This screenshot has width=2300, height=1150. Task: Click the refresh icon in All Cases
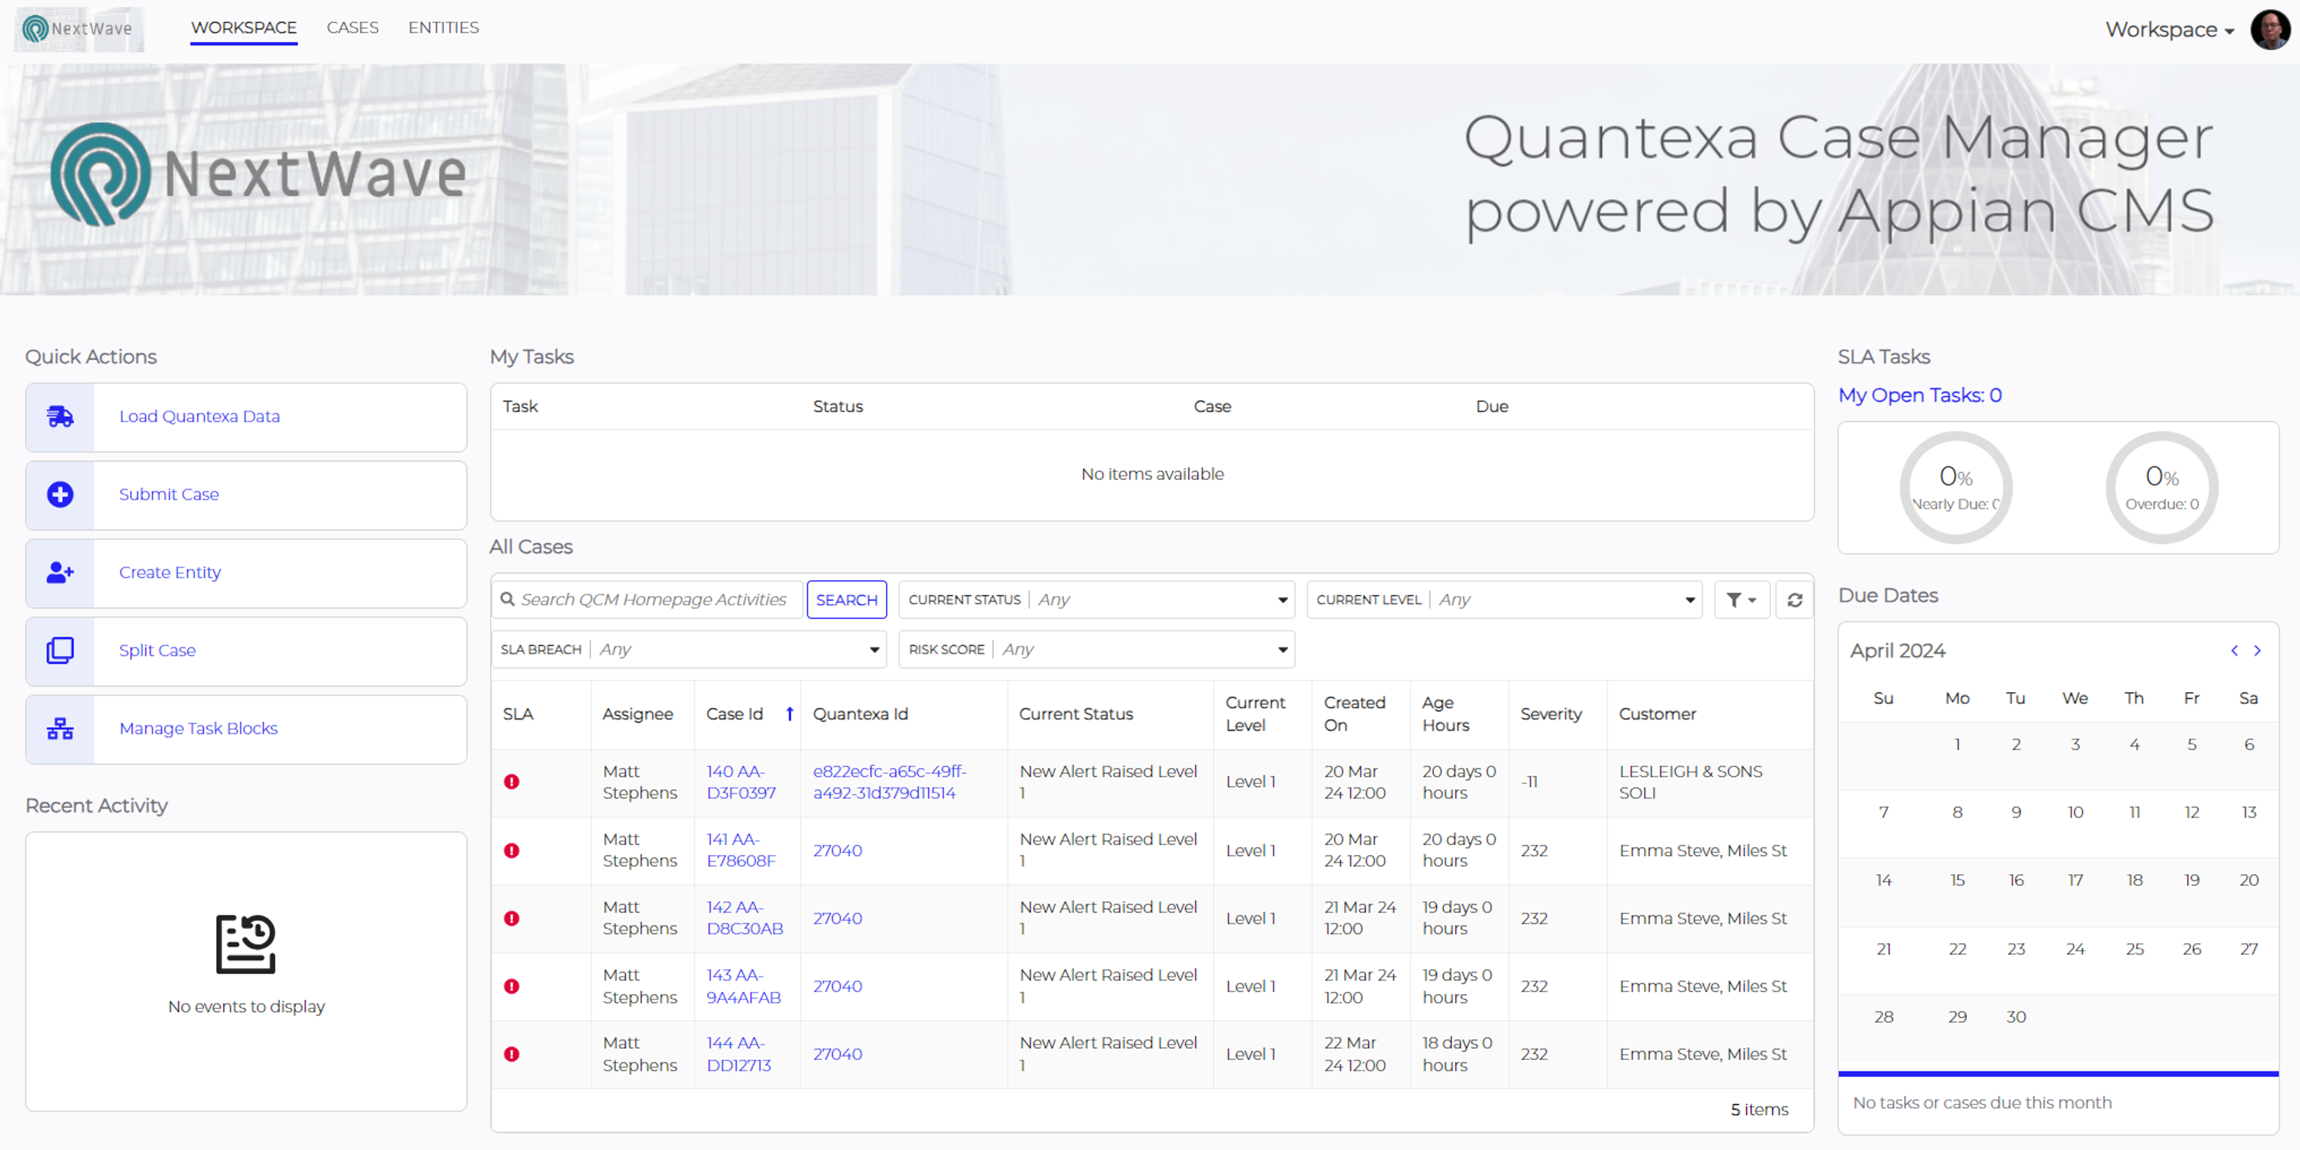[1794, 600]
